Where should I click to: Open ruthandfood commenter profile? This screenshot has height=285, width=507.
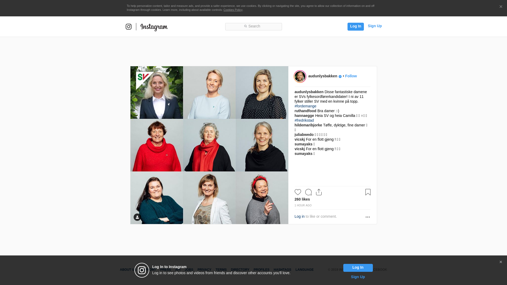[x=305, y=111]
